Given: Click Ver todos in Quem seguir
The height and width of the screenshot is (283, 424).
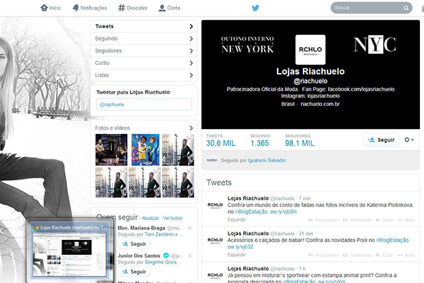Looking at the screenshot, I should (x=172, y=218).
